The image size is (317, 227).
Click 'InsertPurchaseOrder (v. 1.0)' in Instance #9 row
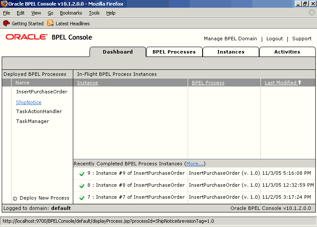(224, 173)
